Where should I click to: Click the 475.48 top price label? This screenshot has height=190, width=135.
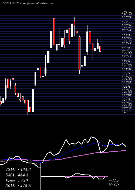(126, 13)
